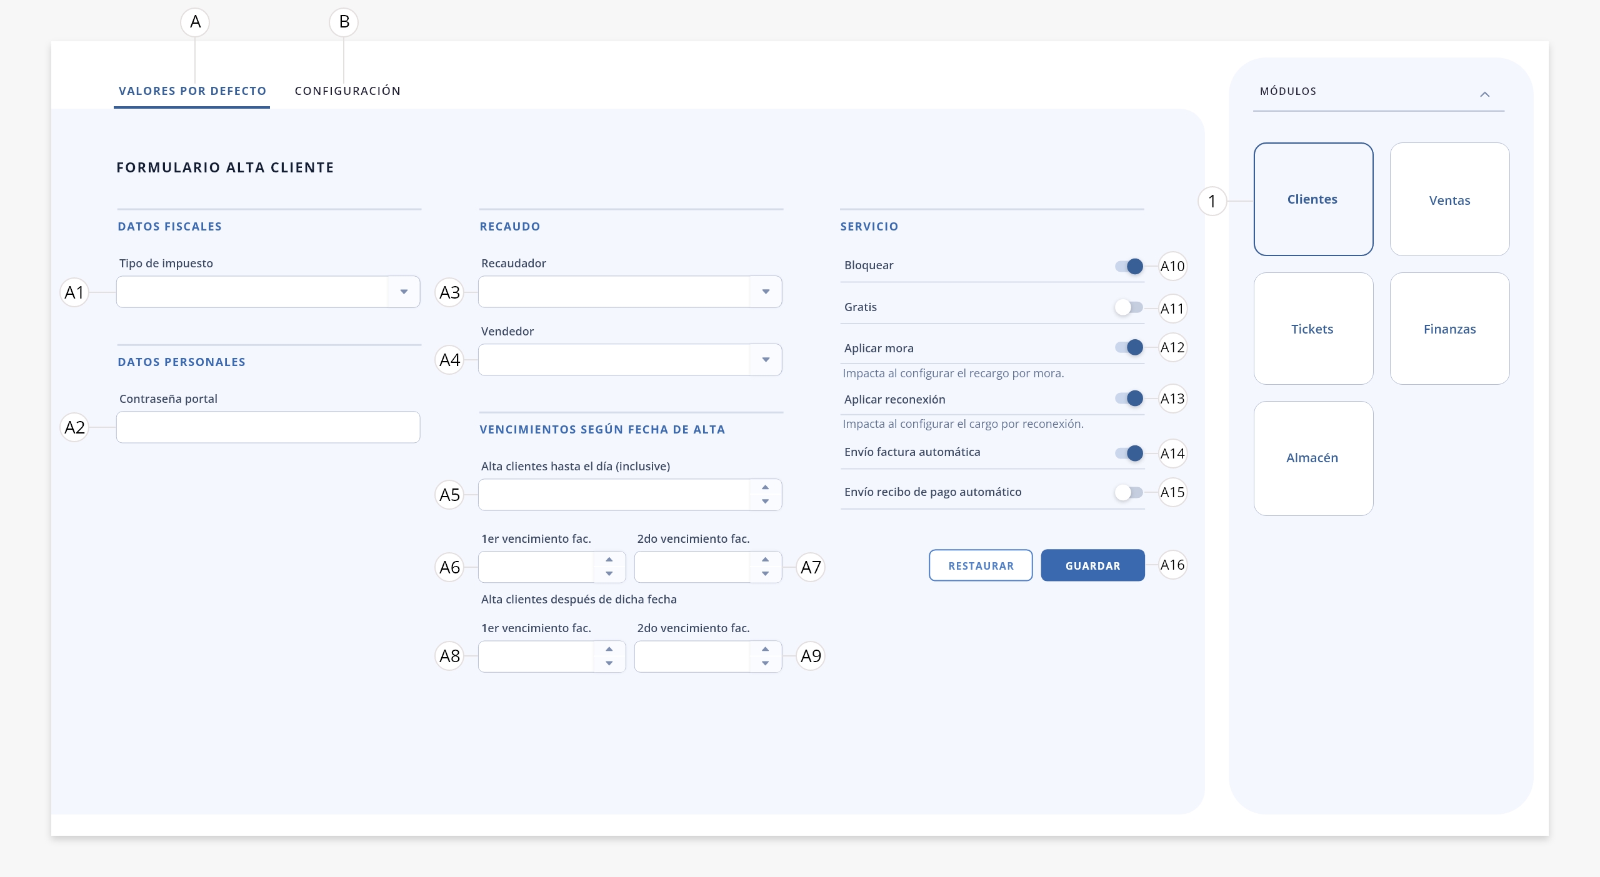Turn on Envío recibo de pago automático
The image size is (1600, 877).
click(x=1129, y=492)
